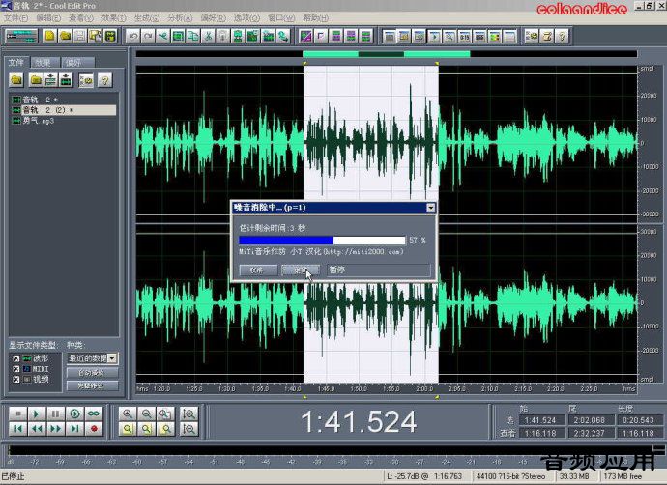Click the New file toolbar icon

pyautogui.click(x=49, y=36)
